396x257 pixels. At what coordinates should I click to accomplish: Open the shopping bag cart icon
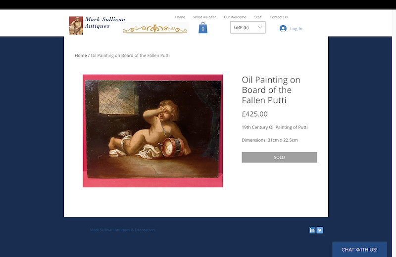pos(203,28)
